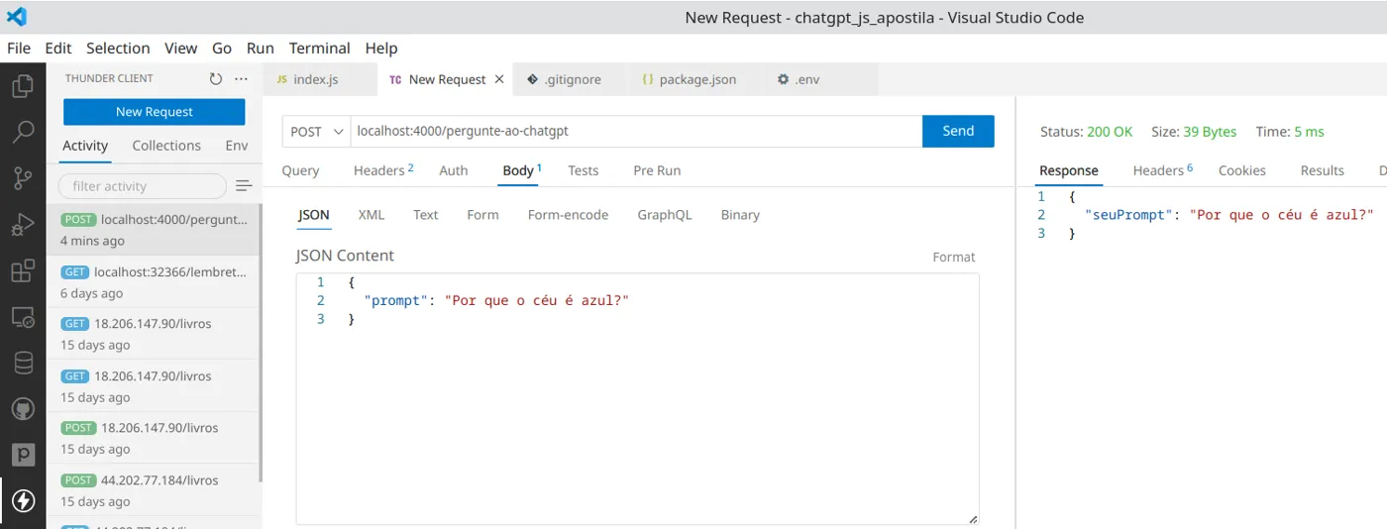Viewport: 1387px width, 529px height.
Task: Open the Go menu
Action: click(x=222, y=48)
